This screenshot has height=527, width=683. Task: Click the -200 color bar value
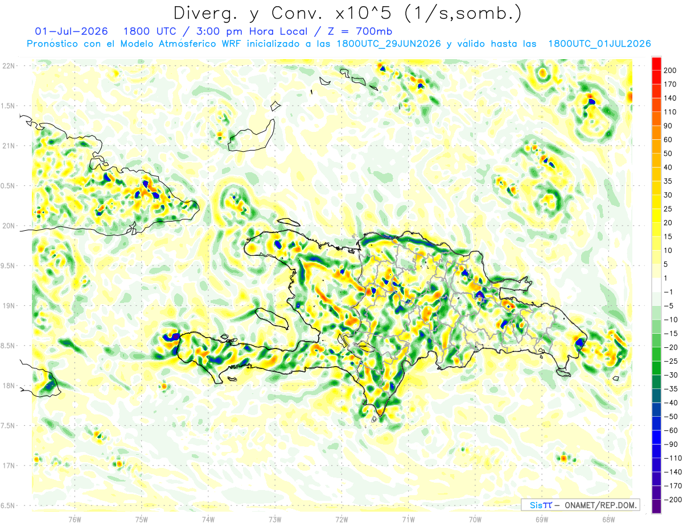pyautogui.click(x=672, y=500)
